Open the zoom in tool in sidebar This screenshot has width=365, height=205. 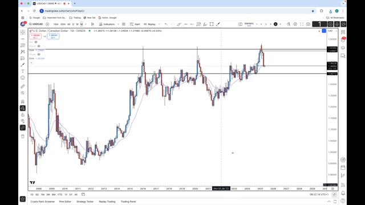tap(23, 93)
